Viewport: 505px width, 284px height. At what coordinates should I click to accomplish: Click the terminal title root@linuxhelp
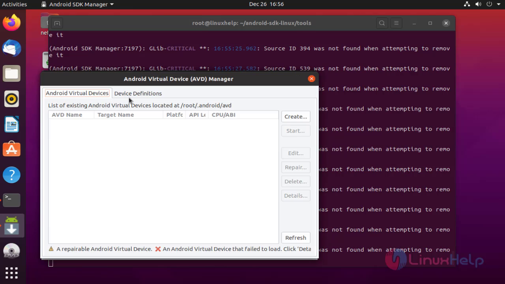(x=252, y=23)
